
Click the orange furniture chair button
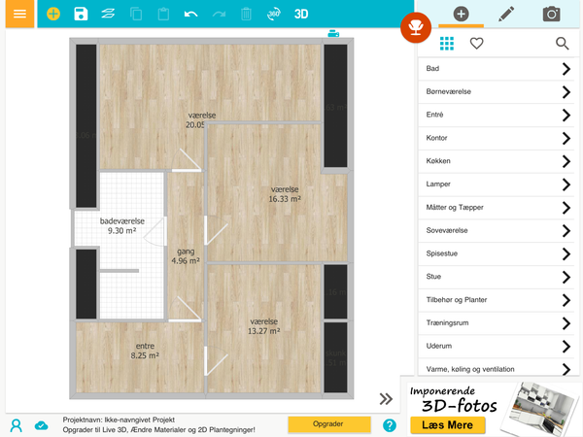(416, 27)
